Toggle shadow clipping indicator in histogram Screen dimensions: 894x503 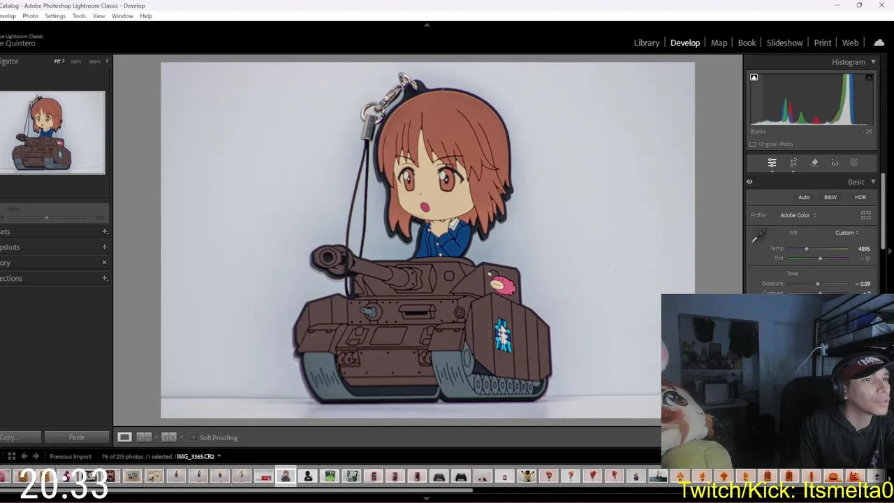[754, 78]
